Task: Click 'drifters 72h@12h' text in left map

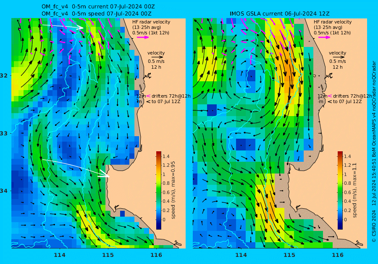Action: (171, 96)
